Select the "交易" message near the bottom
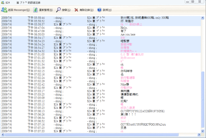The image size is (206, 138). 123,128
